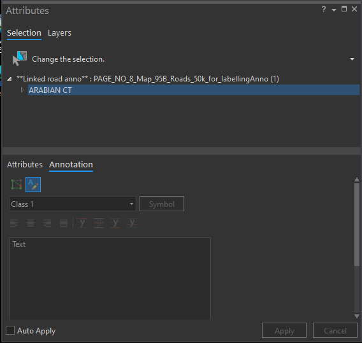This screenshot has width=362, height=343.
Task: Open the Attributes pane help
Action: click(x=324, y=9)
